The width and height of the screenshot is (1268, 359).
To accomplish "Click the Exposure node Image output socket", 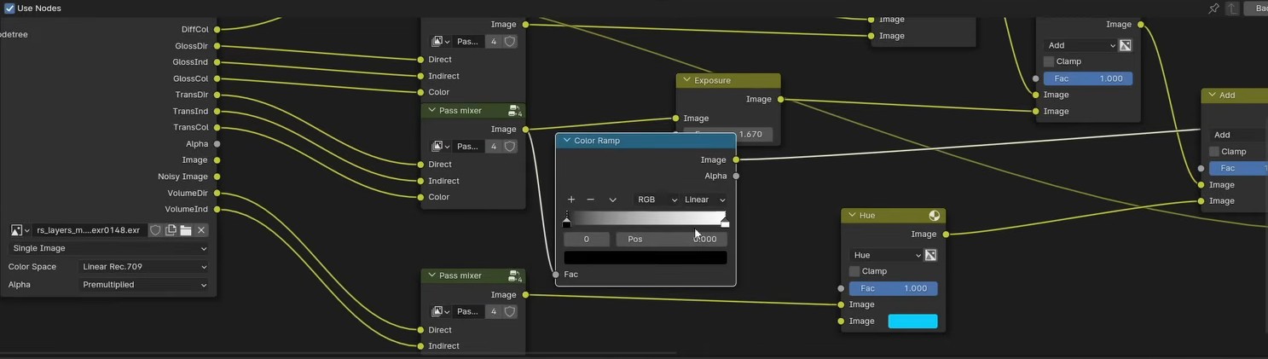I will (780, 99).
